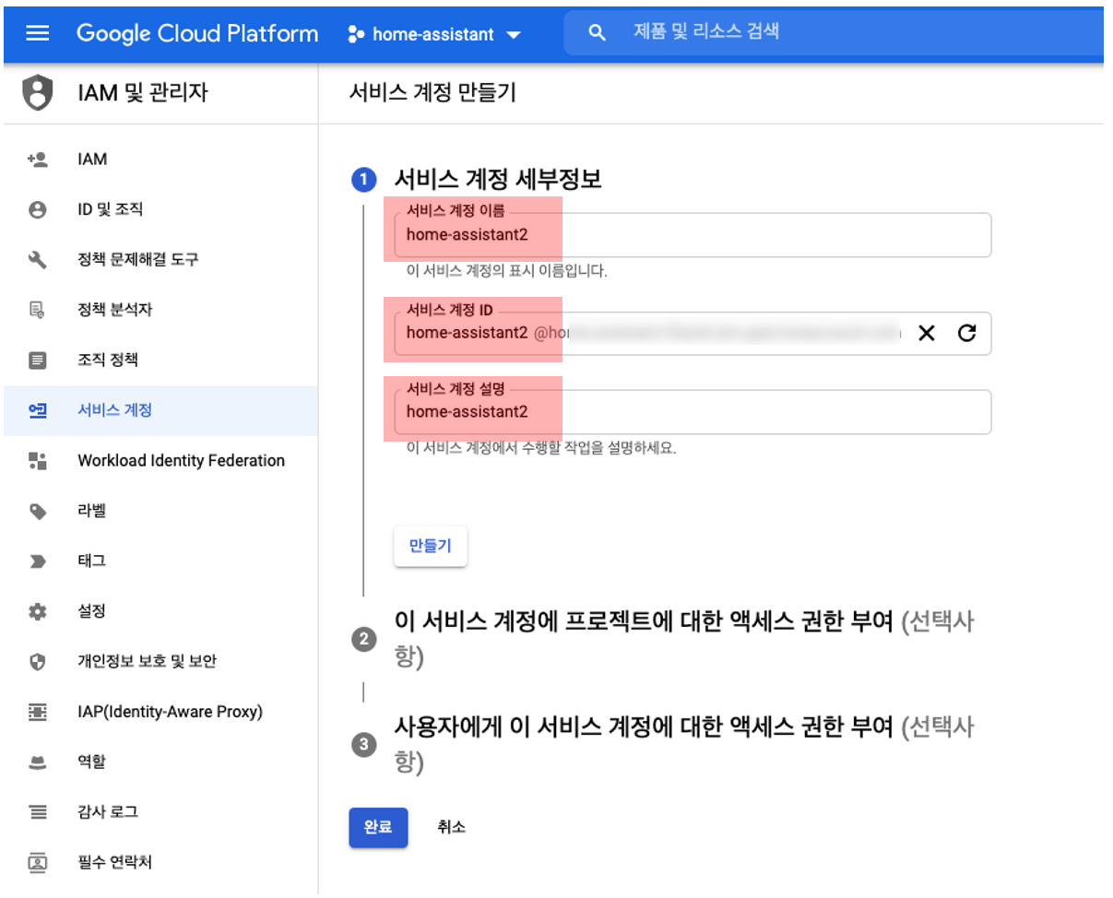Select 서비스 계정 in the sidebar

pos(161,410)
